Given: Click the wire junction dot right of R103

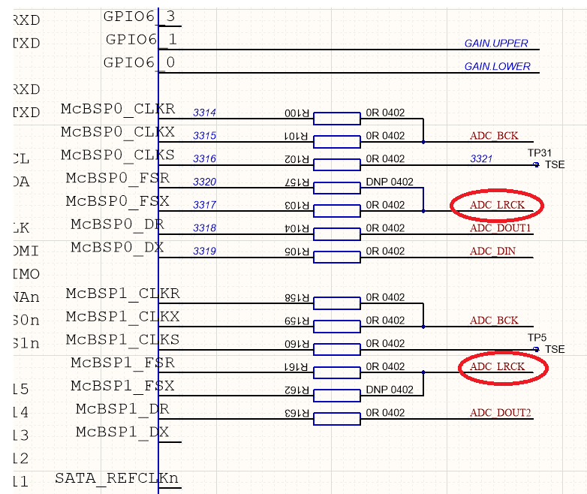Looking at the screenshot, I should click(x=423, y=211).
